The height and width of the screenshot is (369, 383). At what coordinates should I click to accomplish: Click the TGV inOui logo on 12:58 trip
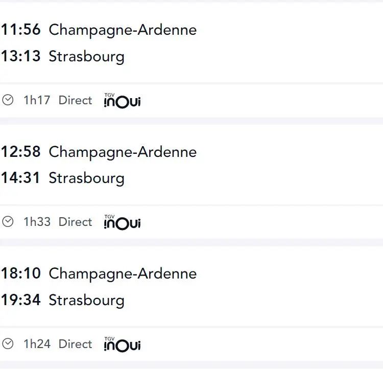pyautogui.click(x=123, y=222)
